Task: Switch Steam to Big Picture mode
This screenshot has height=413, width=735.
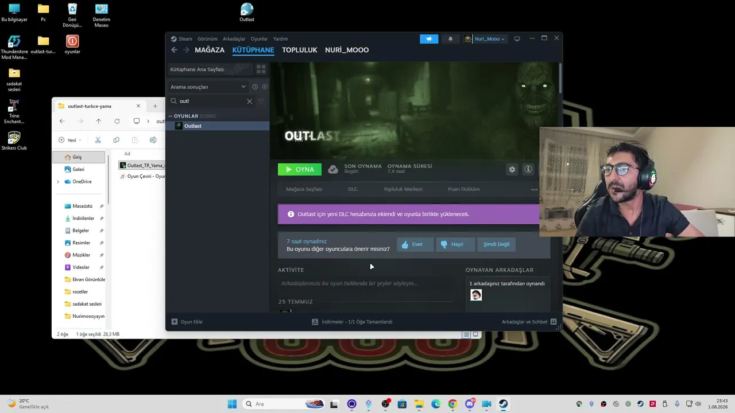Action: [x=517, y=39]
